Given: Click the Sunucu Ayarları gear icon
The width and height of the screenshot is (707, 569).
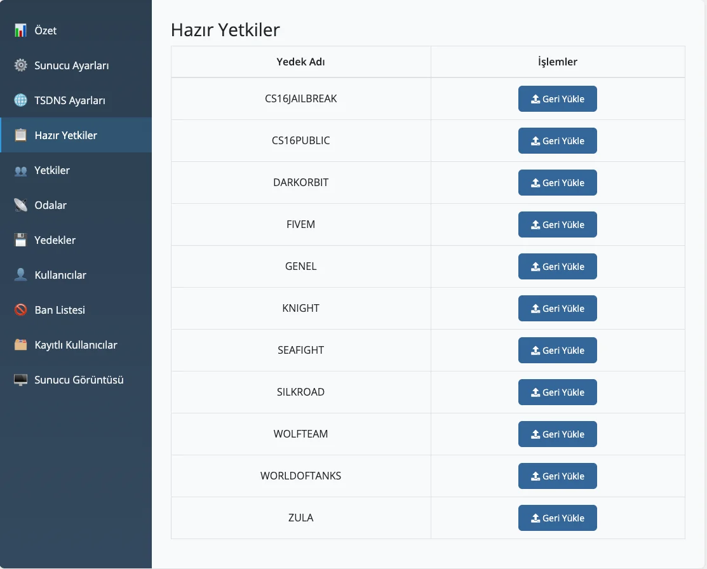Looking at the screenshot, I should pyautogui.click(x=20, y=65).
